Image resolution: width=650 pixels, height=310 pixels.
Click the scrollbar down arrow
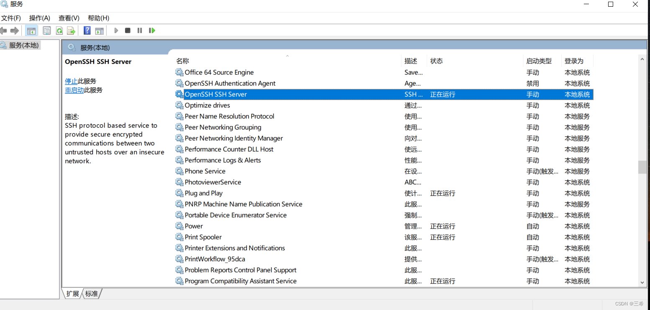coord(642,282)
